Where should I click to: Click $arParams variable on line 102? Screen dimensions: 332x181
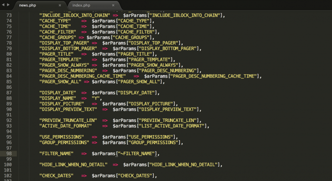pyautogui.click(x=103, y=175)
